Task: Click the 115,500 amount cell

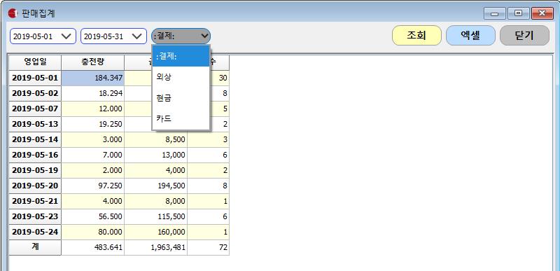Action: (x=155, y=216)
